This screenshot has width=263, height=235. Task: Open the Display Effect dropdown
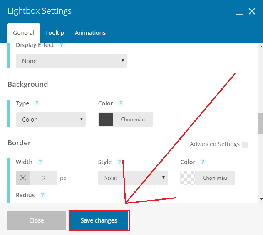[71, 61]
